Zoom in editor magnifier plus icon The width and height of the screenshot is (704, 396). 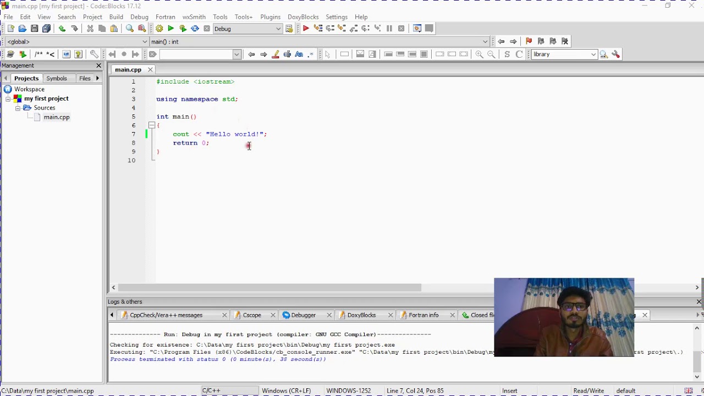[x=480, y=54]
